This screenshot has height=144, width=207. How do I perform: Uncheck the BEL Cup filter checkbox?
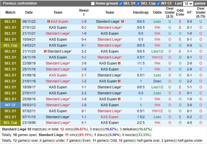(138, 4)
